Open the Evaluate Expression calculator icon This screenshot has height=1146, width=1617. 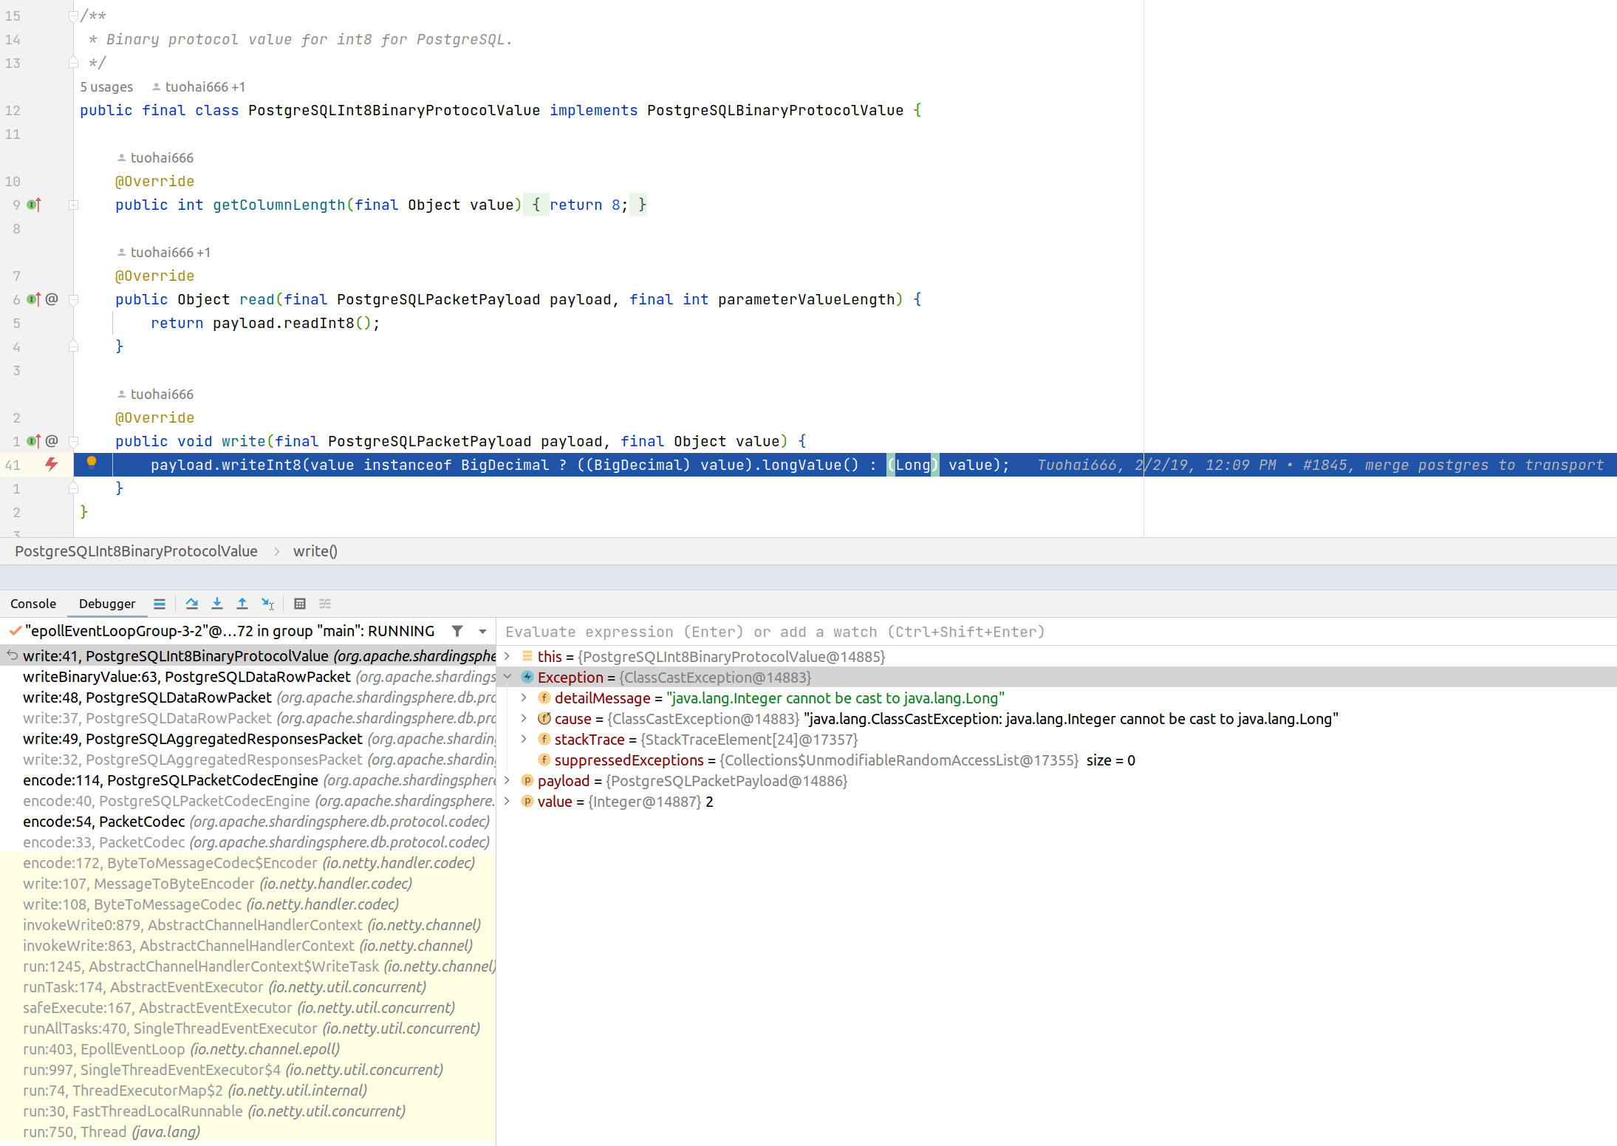pos(300,604)
